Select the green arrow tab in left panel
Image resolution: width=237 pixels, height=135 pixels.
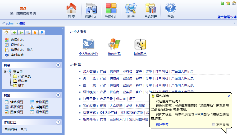[x=21, y=32]
